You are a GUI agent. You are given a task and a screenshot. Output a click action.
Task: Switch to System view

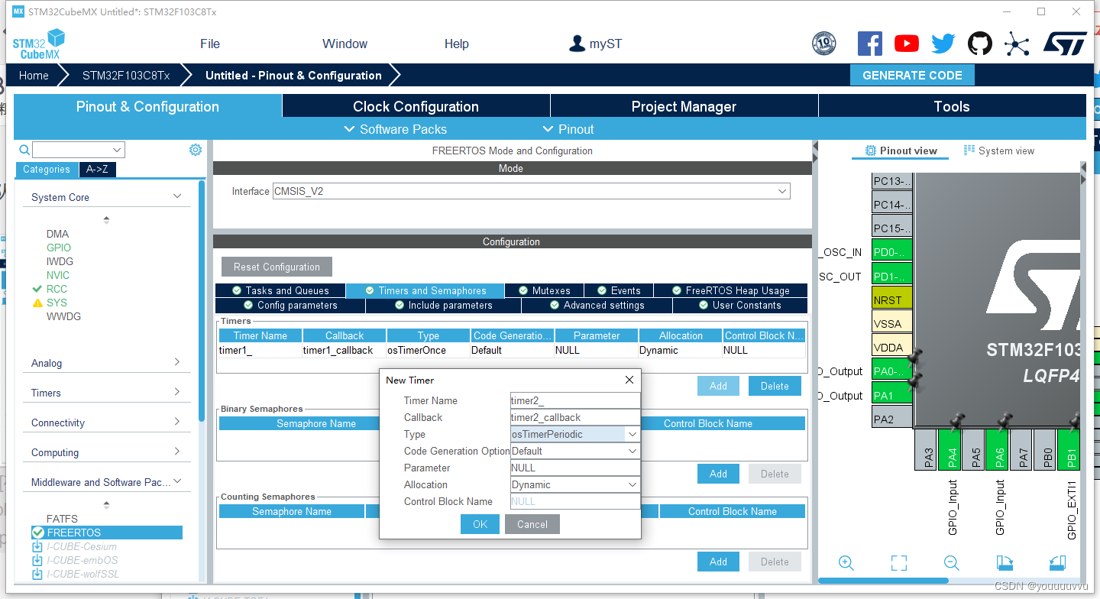[999, 151]
